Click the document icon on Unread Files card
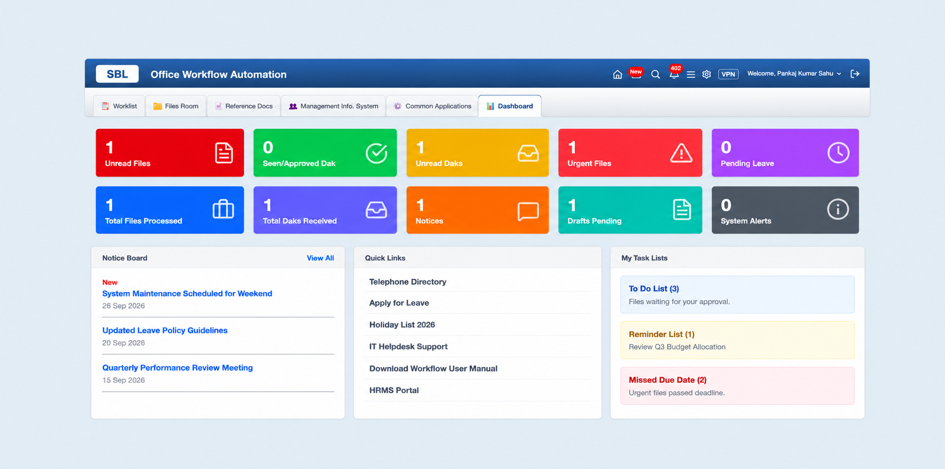The width and height of the screenshot is (945, 469). click(x=224, y=153)
